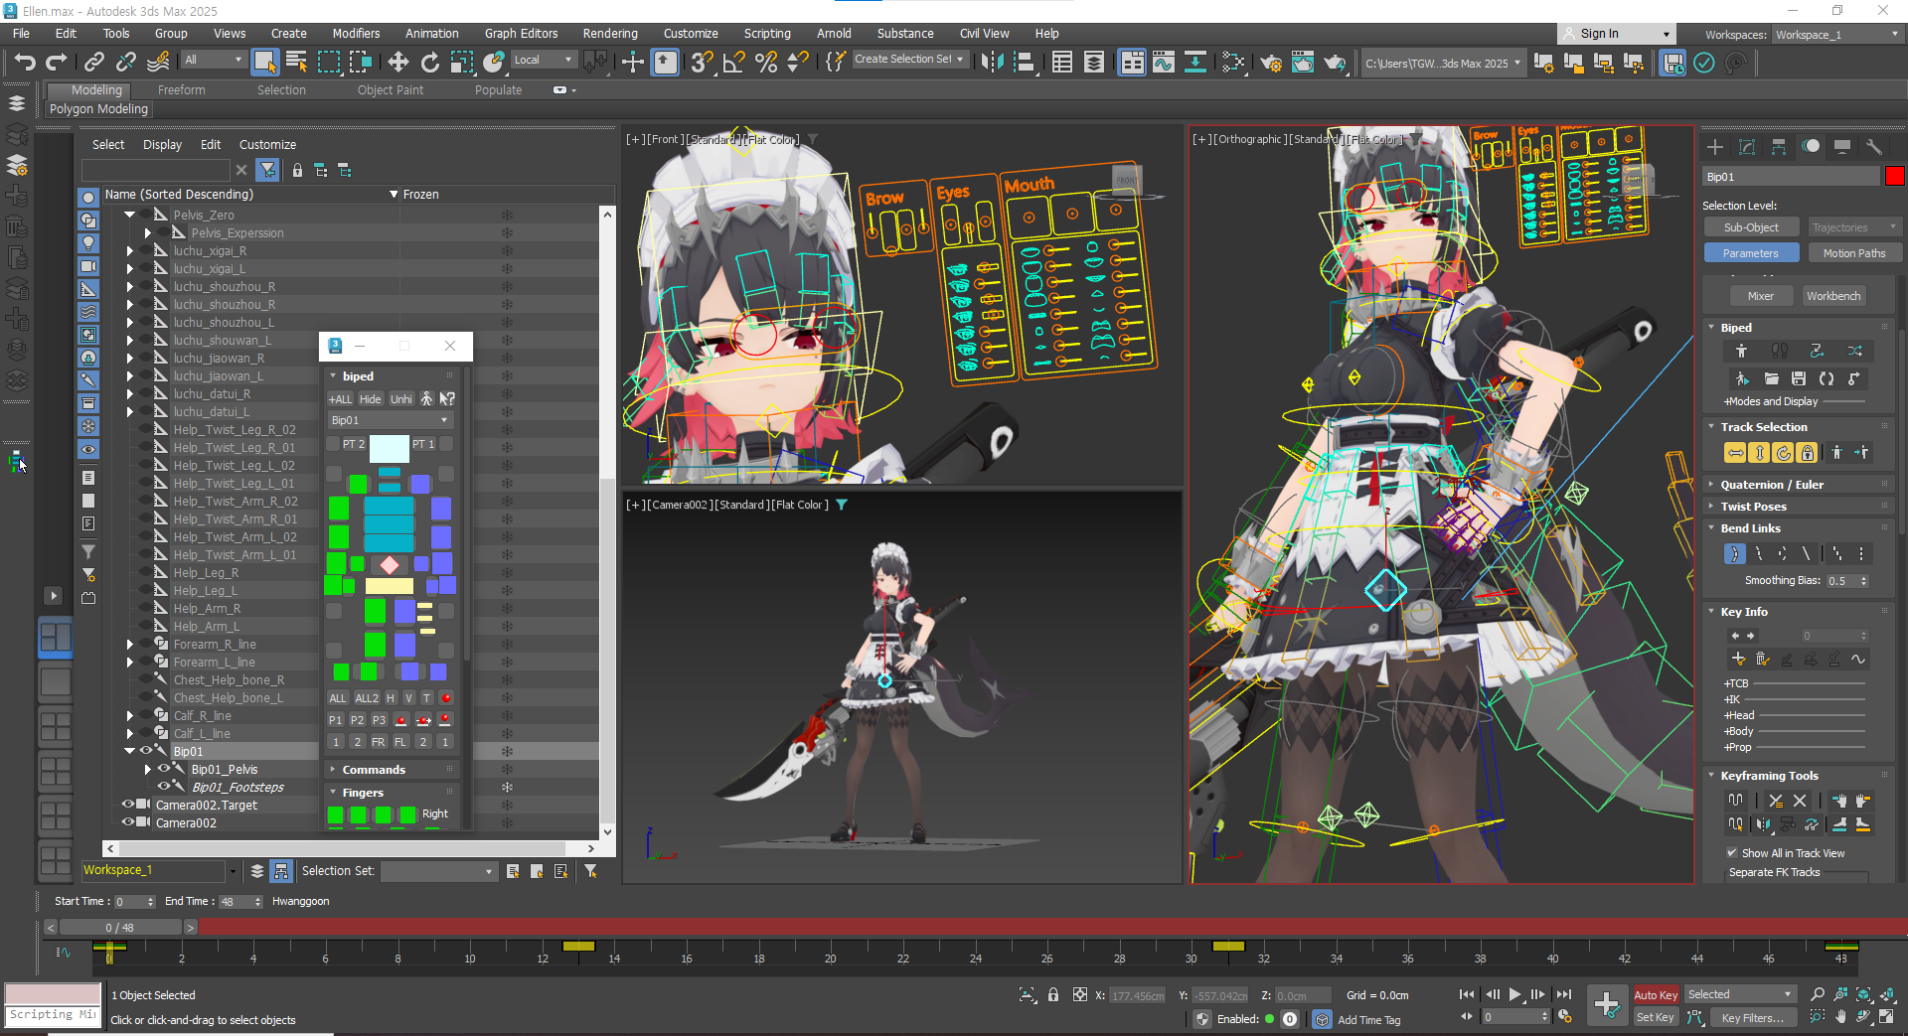This screenshot has height=1036, width=1908.
Task: Open Create Selection Set dropdown
Action: 910,60
